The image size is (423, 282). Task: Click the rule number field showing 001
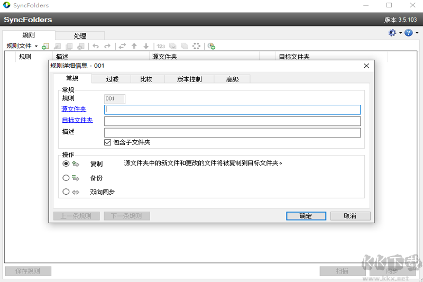tap(115, 99)
